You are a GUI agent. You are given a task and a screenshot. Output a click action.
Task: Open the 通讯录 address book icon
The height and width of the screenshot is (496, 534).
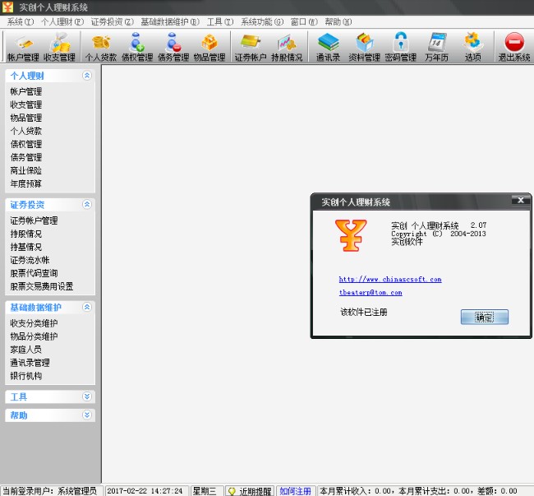tap(329, 47)
